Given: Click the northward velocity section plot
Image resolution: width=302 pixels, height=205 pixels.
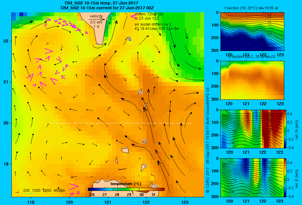Looking at the screenshot, I should (252, 129).
